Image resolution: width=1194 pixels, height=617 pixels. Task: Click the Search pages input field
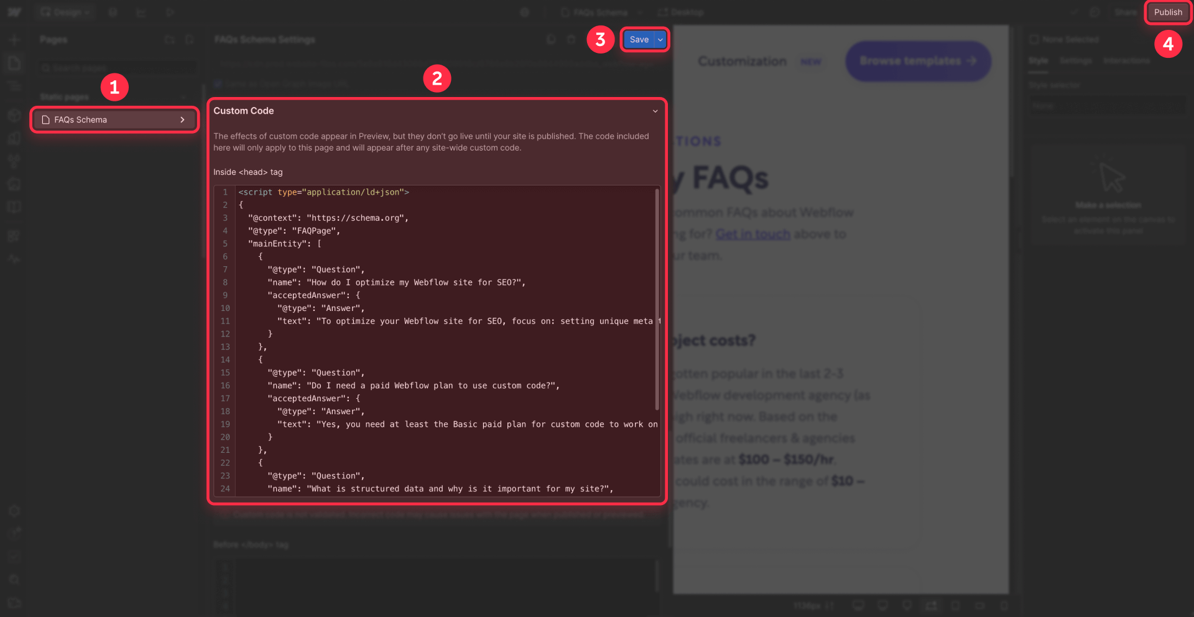115,67
